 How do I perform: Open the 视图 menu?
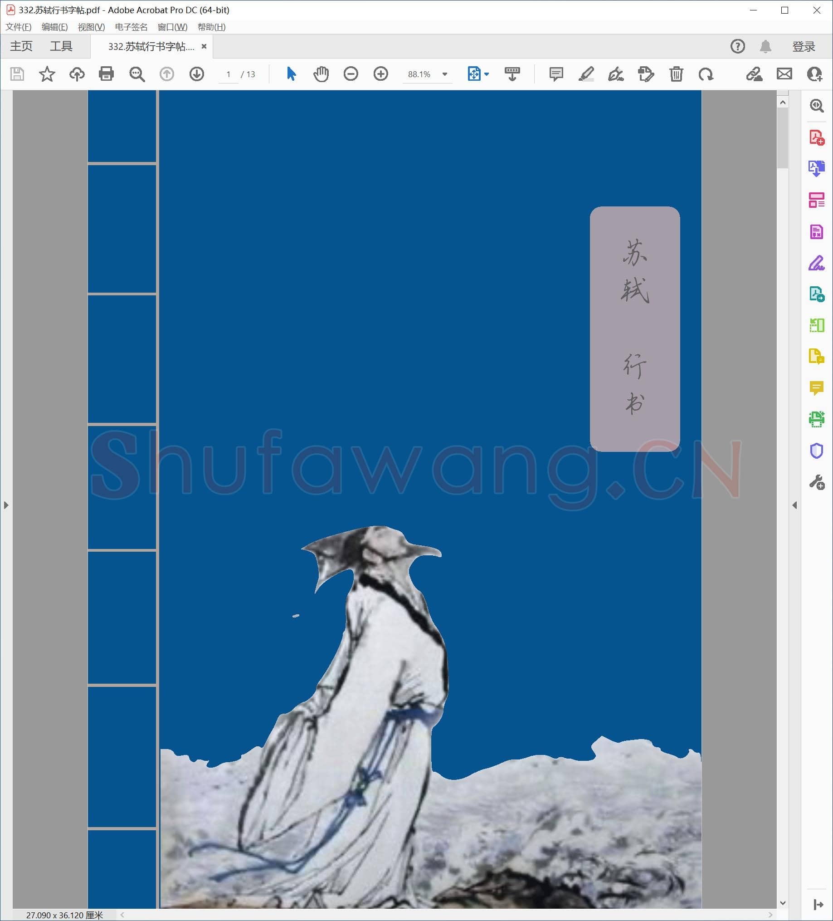pyautogui.click(x=90, y=27)
